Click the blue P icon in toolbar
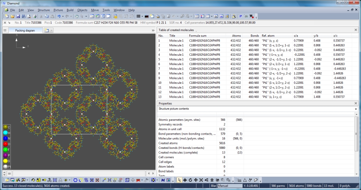 pyautogui.click(x=241, y=16)
